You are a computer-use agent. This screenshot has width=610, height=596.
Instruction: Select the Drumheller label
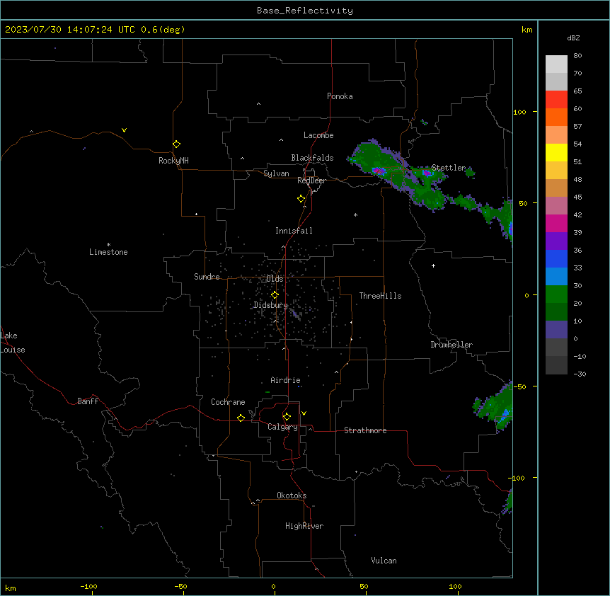[x=451, y=345]
